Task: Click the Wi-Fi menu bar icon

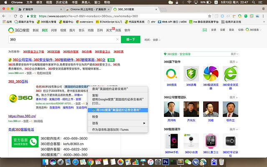Action: point(189,2)
